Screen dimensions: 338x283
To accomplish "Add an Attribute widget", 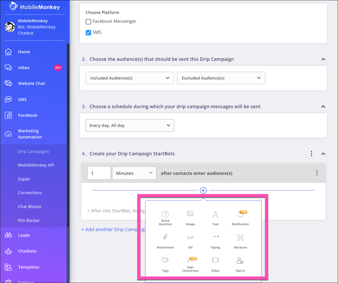I will pos(240,242).
